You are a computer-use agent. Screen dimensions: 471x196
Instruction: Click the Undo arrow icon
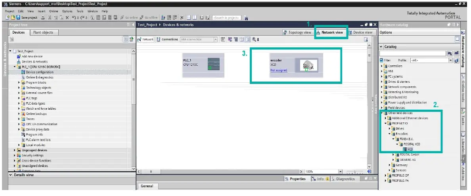tap(74, 17)
